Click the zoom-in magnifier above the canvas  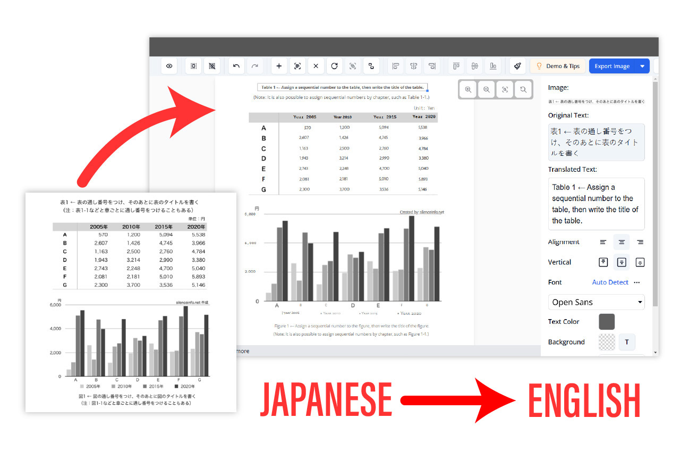[468, 89]
